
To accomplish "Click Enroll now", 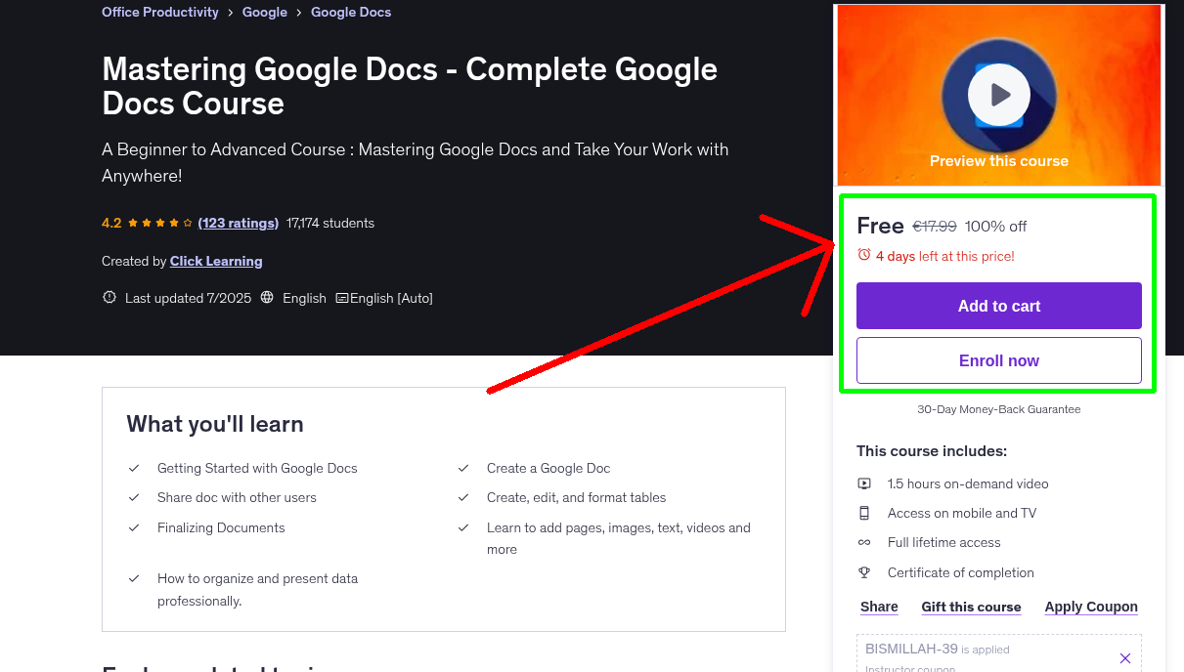I will [998, 360].
